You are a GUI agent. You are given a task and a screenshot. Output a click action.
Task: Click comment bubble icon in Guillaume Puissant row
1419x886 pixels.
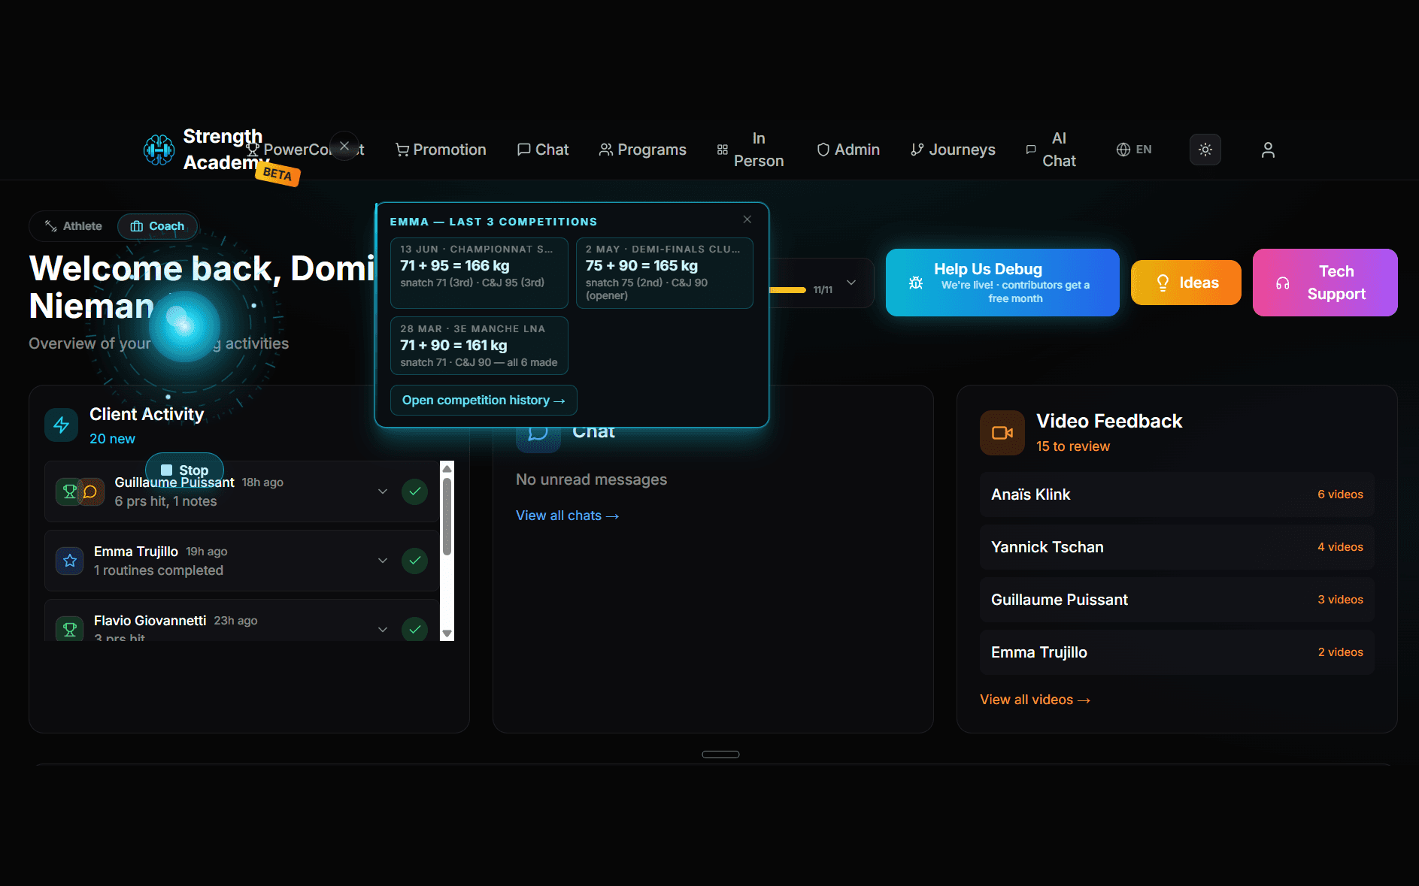point(90,492)
